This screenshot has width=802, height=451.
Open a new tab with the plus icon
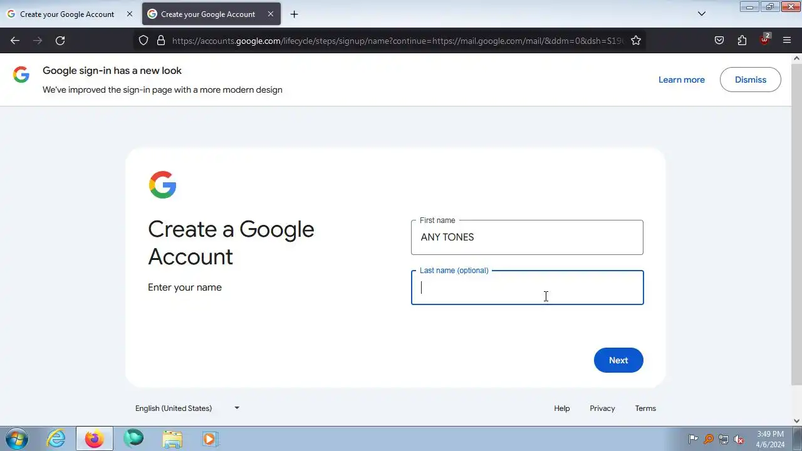coord(294,14)
